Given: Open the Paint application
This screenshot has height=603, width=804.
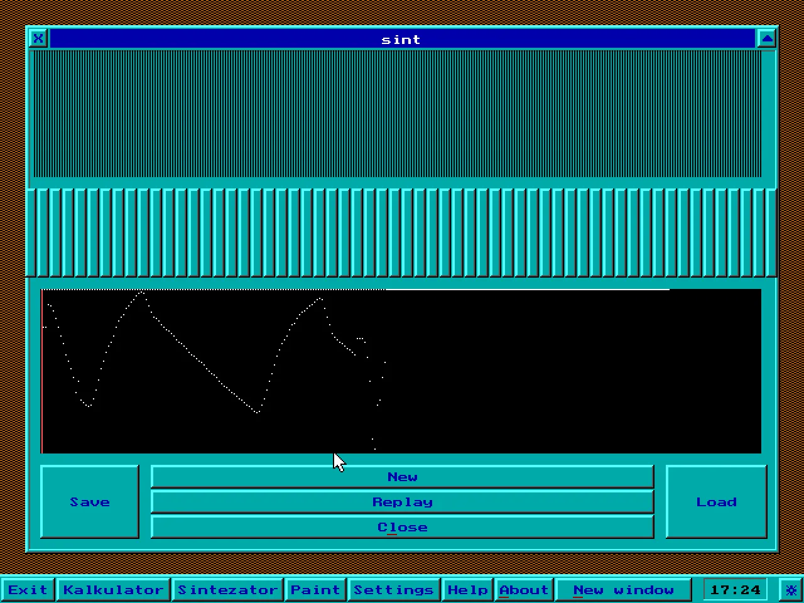Looking at the screenshot, I should pyautogui.click(x=315, y=590).
